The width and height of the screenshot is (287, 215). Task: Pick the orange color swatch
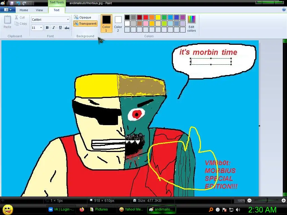pos(152,17)
